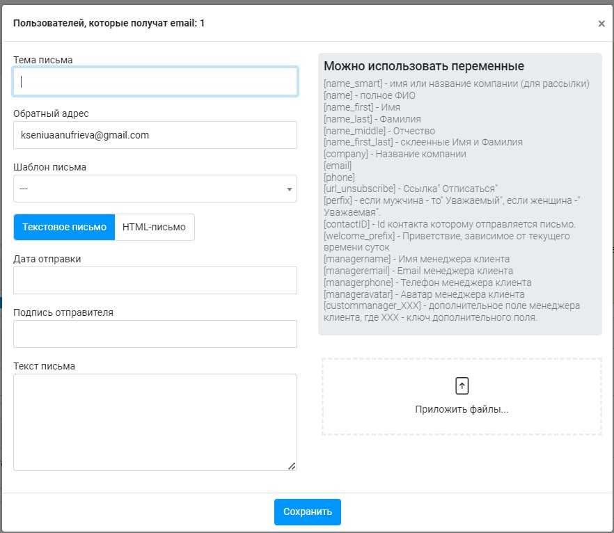Click the Обратный адрес email field

point(155,135)
